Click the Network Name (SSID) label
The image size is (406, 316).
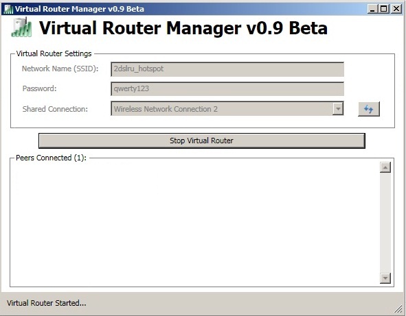tap(60, 69)
